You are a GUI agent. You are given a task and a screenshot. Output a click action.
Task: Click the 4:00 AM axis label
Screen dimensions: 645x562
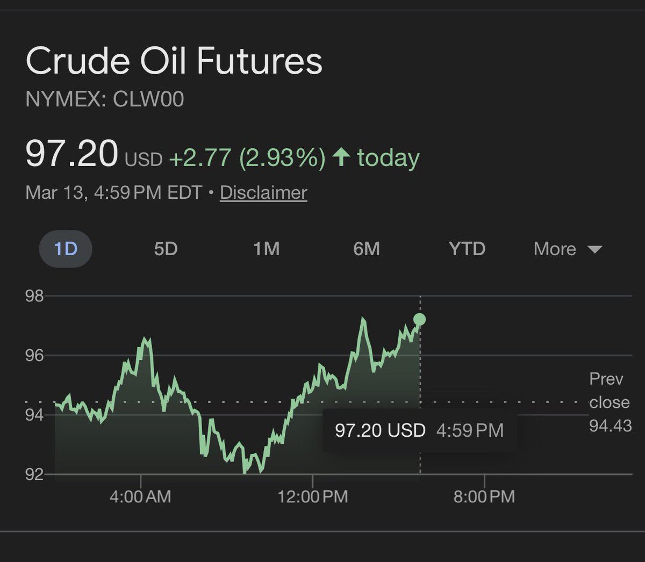140,496
